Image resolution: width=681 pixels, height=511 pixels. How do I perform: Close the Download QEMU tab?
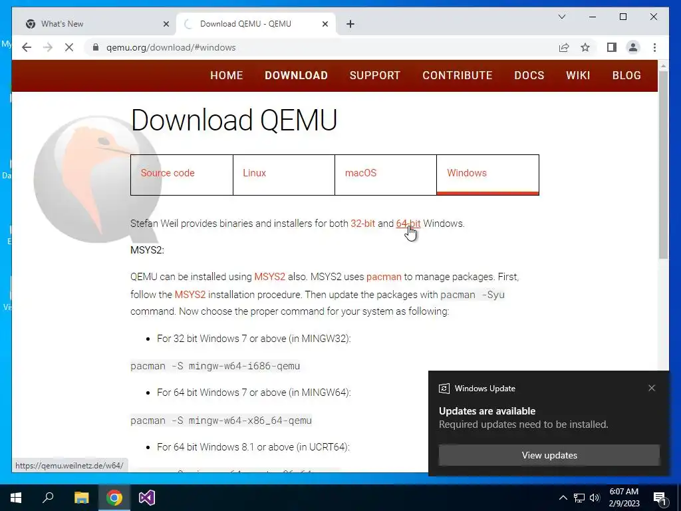325,25
